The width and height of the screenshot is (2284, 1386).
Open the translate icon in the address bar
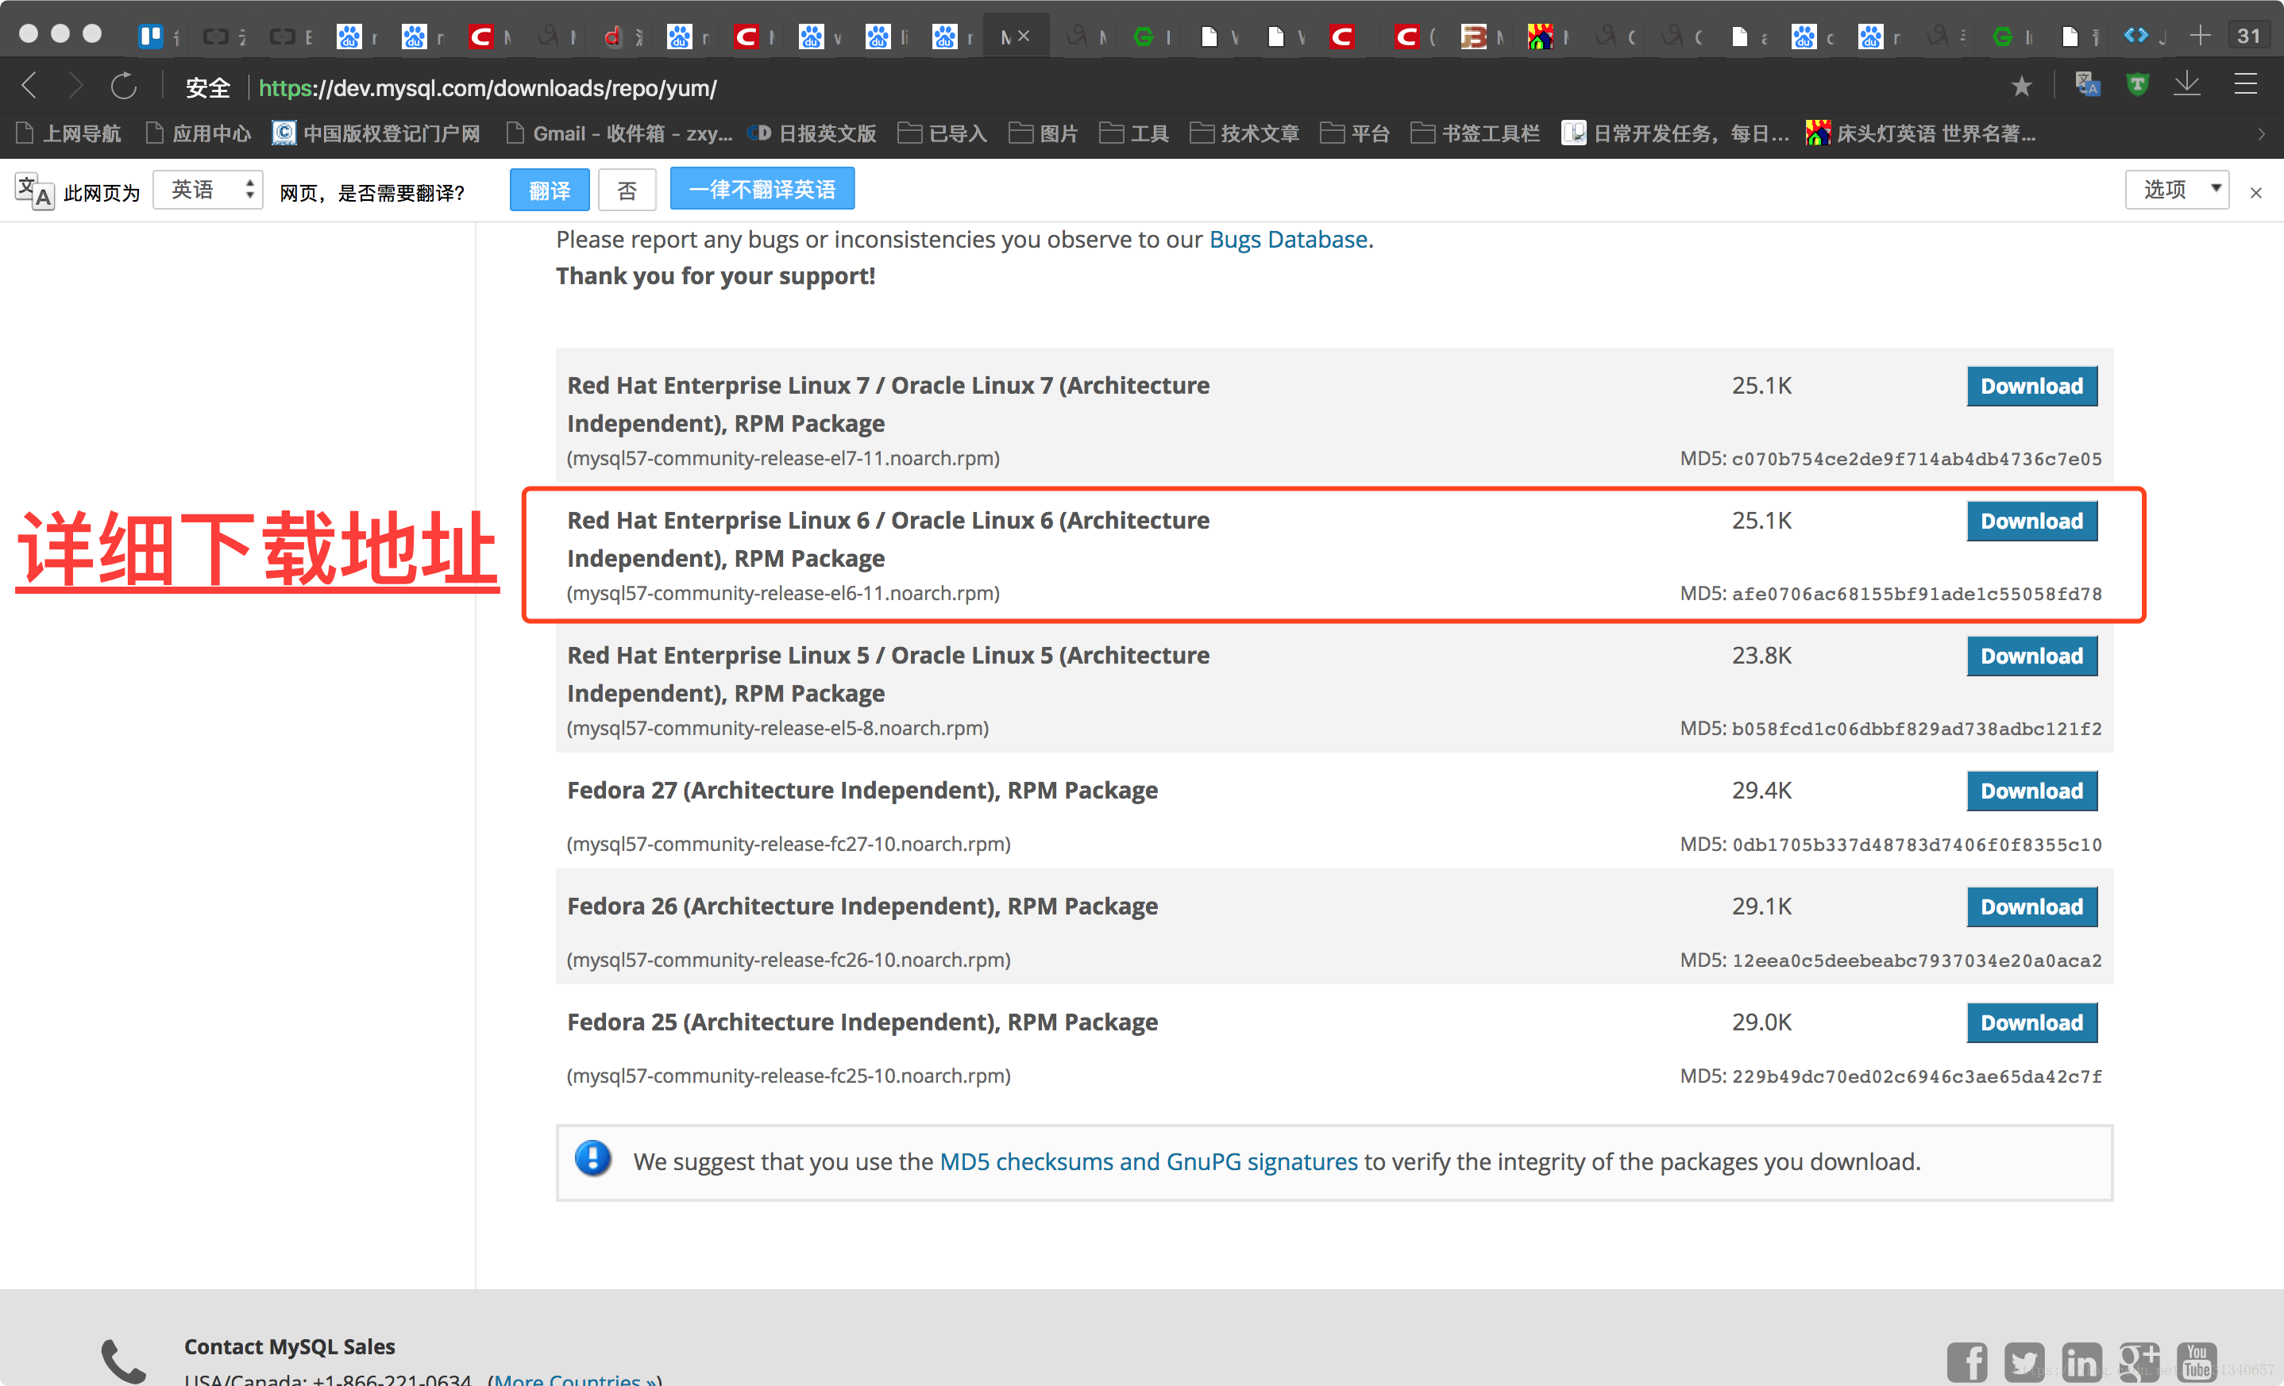point(2086,85)
